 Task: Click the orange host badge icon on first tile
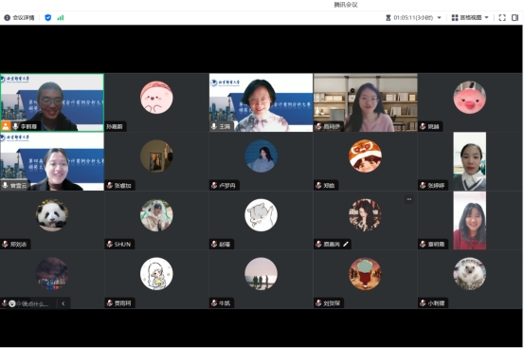coord(6,126)
